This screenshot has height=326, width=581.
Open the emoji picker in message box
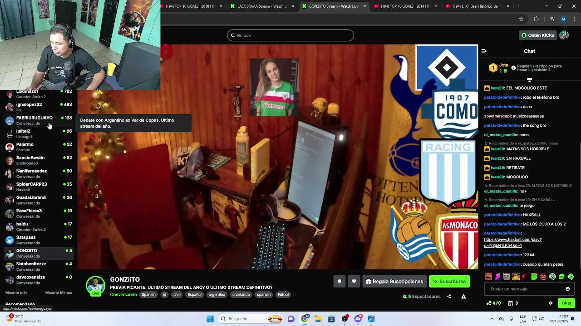(x=567, y=289)
